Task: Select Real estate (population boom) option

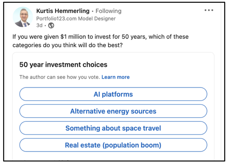Action: (x=113, y=145)
